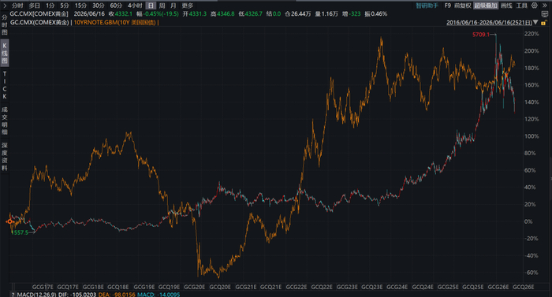The width and height of the screenshot is (552, 297).
Task: Open the date range dropdown triangle
Action: click(x=535, y=22)
